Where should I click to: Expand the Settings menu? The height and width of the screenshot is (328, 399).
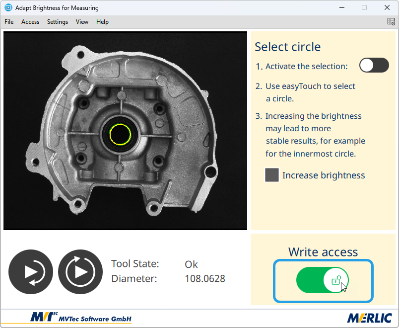click(x=58, y=22)
